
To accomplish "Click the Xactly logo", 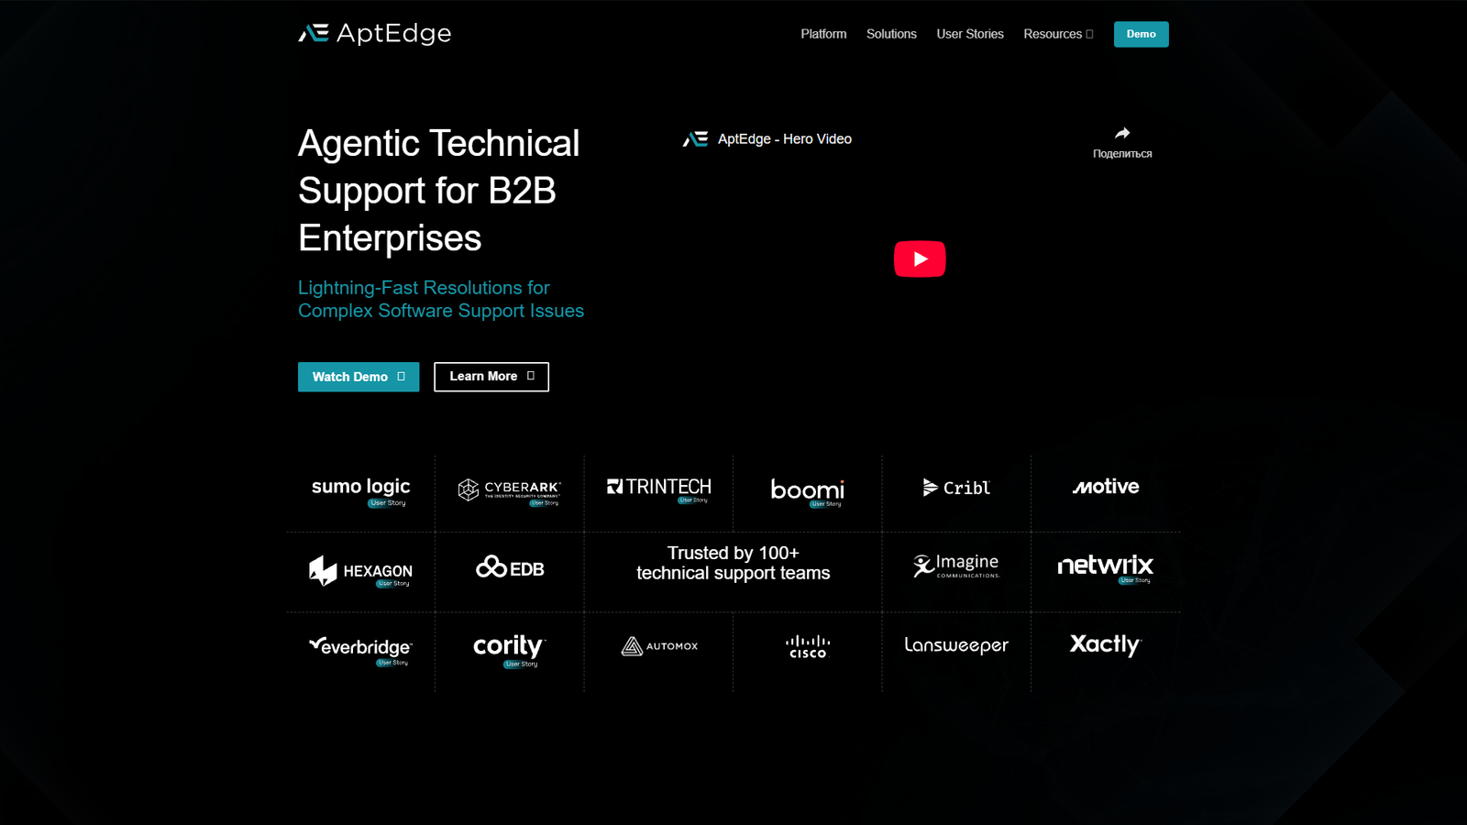I will point(1106,644).
